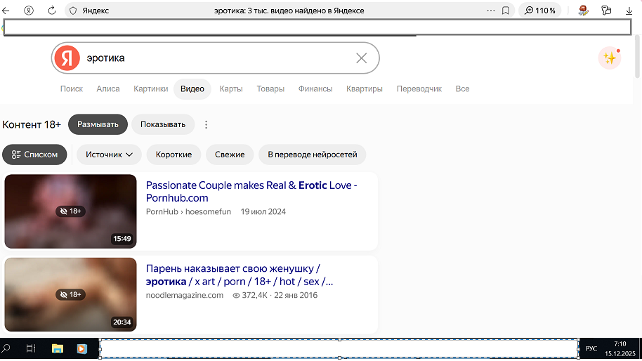
Task: Click the PornHub › hoesomefun source text
Action: [188, 211]
